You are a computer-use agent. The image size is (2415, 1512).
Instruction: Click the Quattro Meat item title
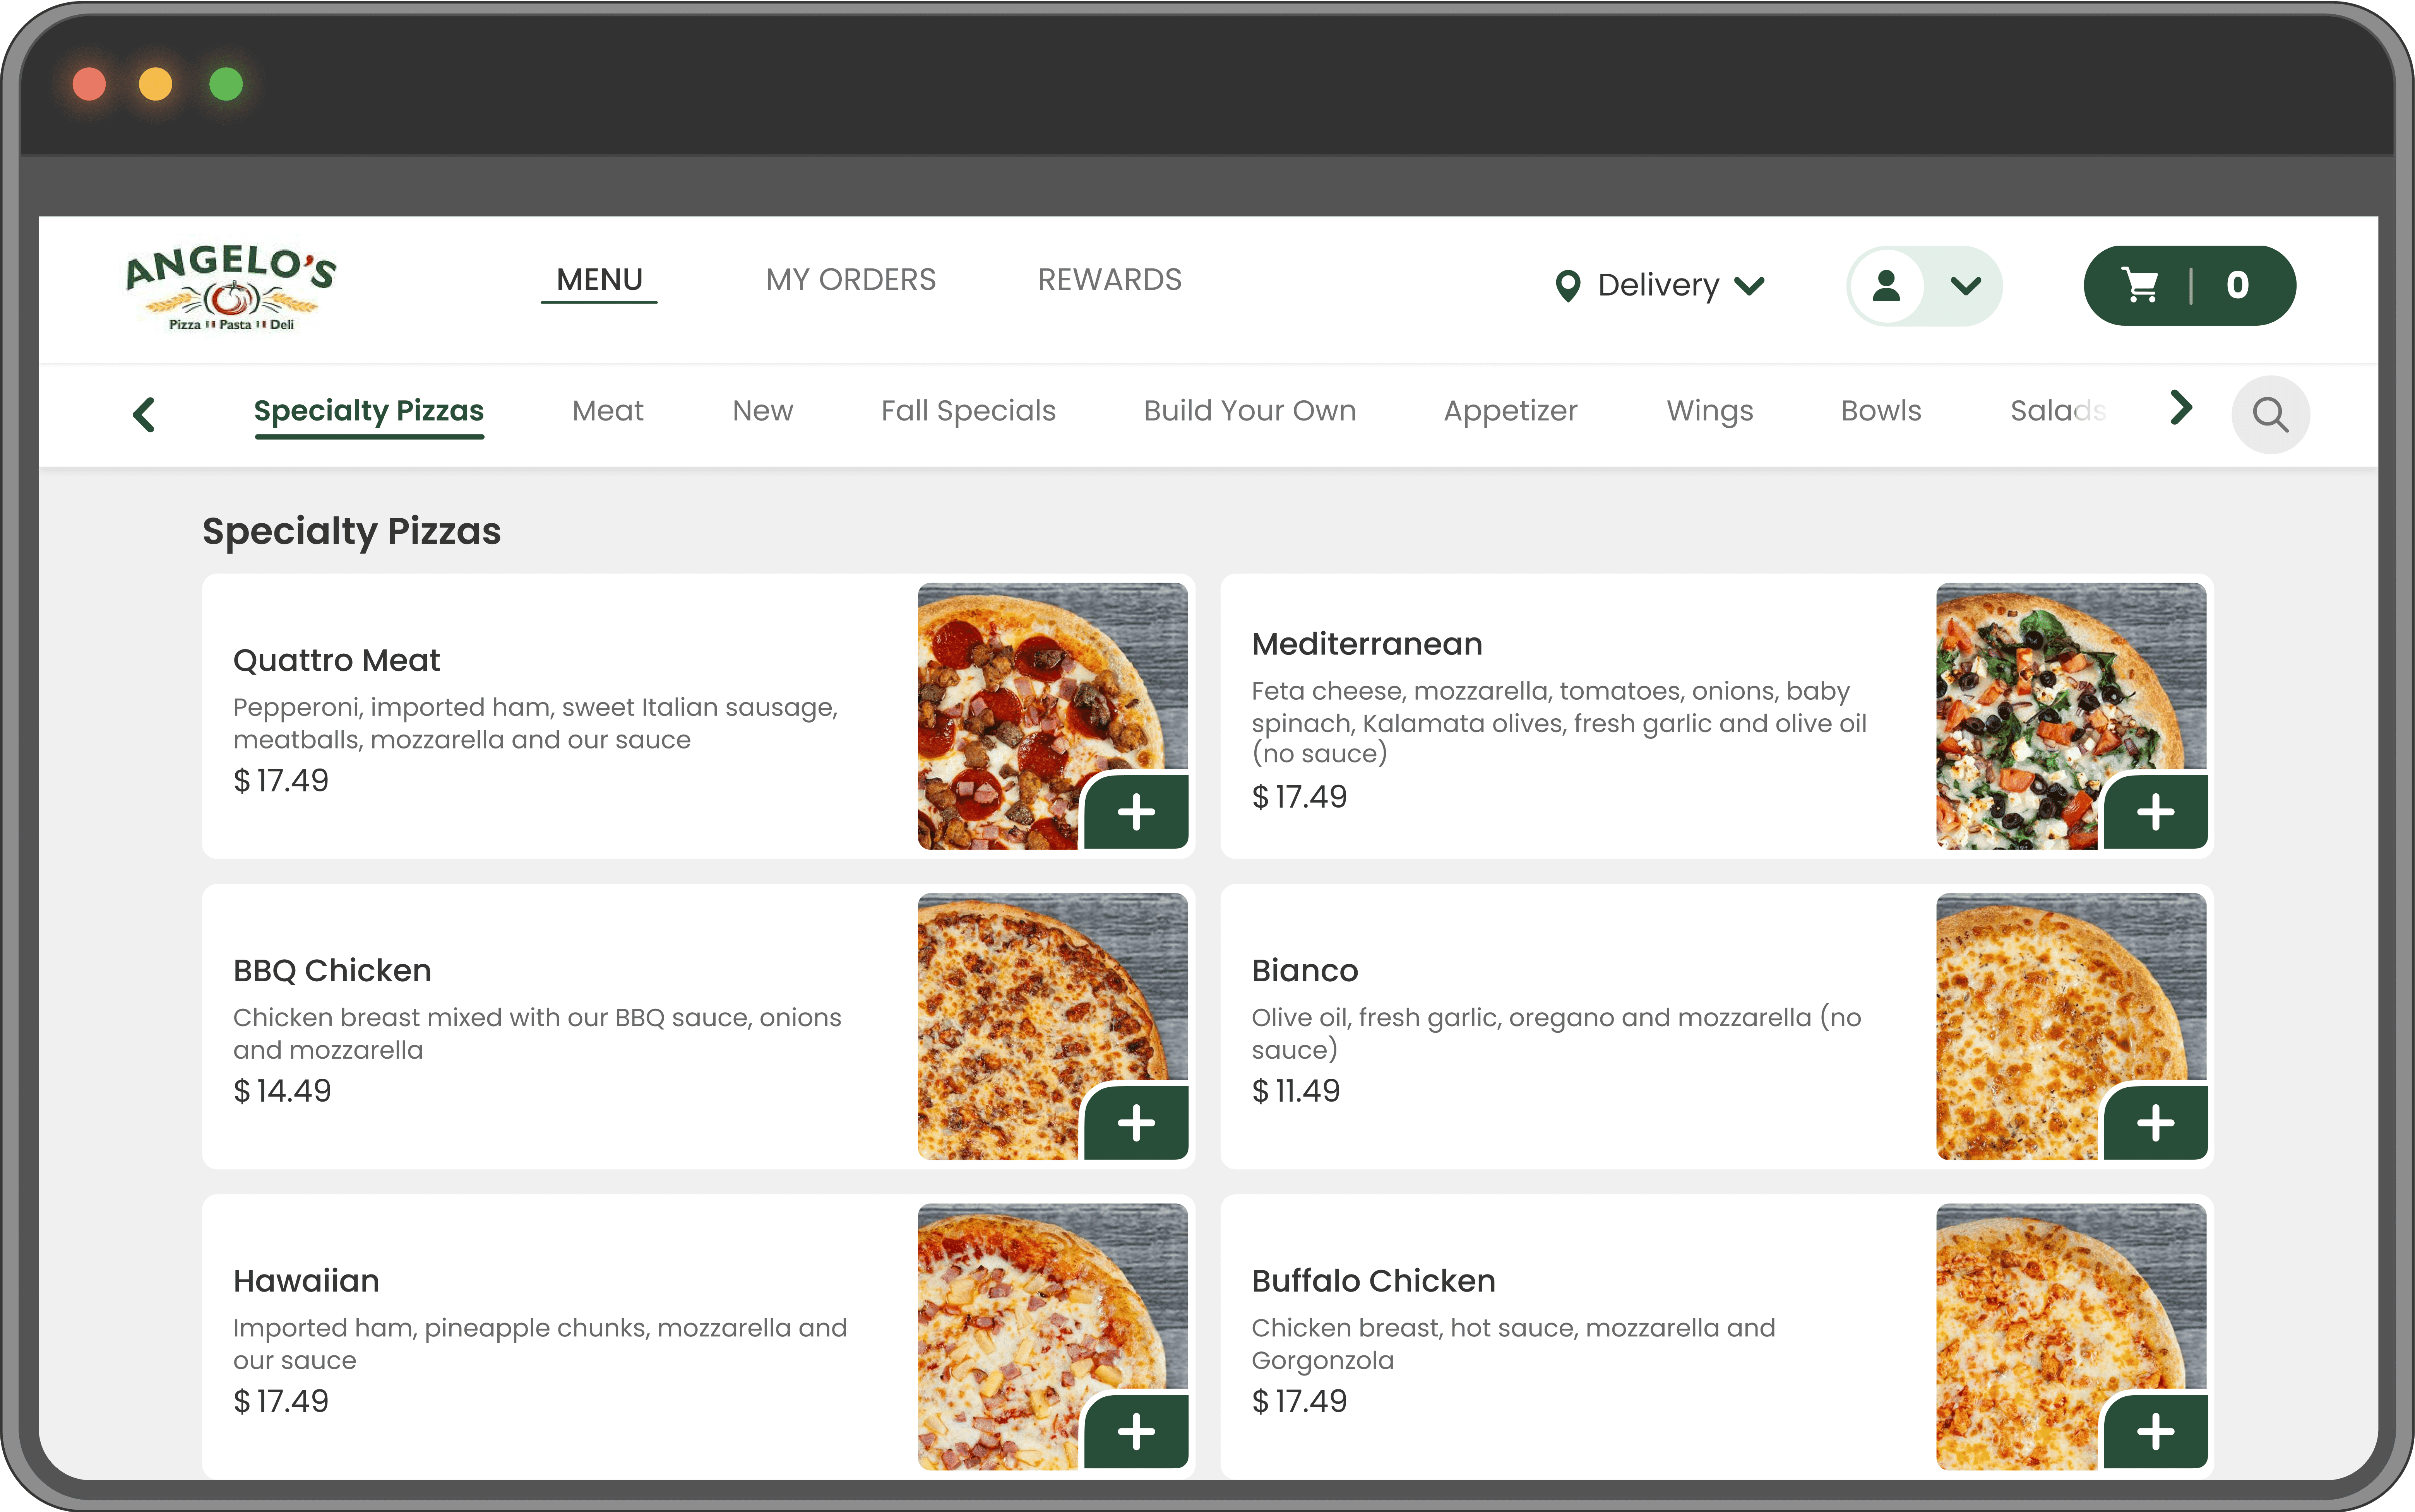click(336, 660)
